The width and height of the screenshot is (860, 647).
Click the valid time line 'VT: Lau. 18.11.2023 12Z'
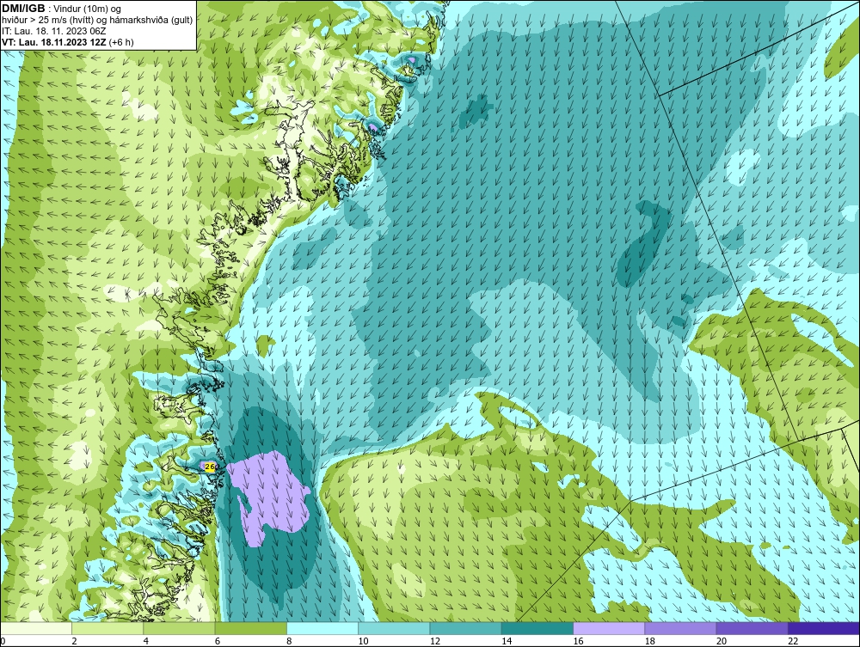[x=55, y=42]
